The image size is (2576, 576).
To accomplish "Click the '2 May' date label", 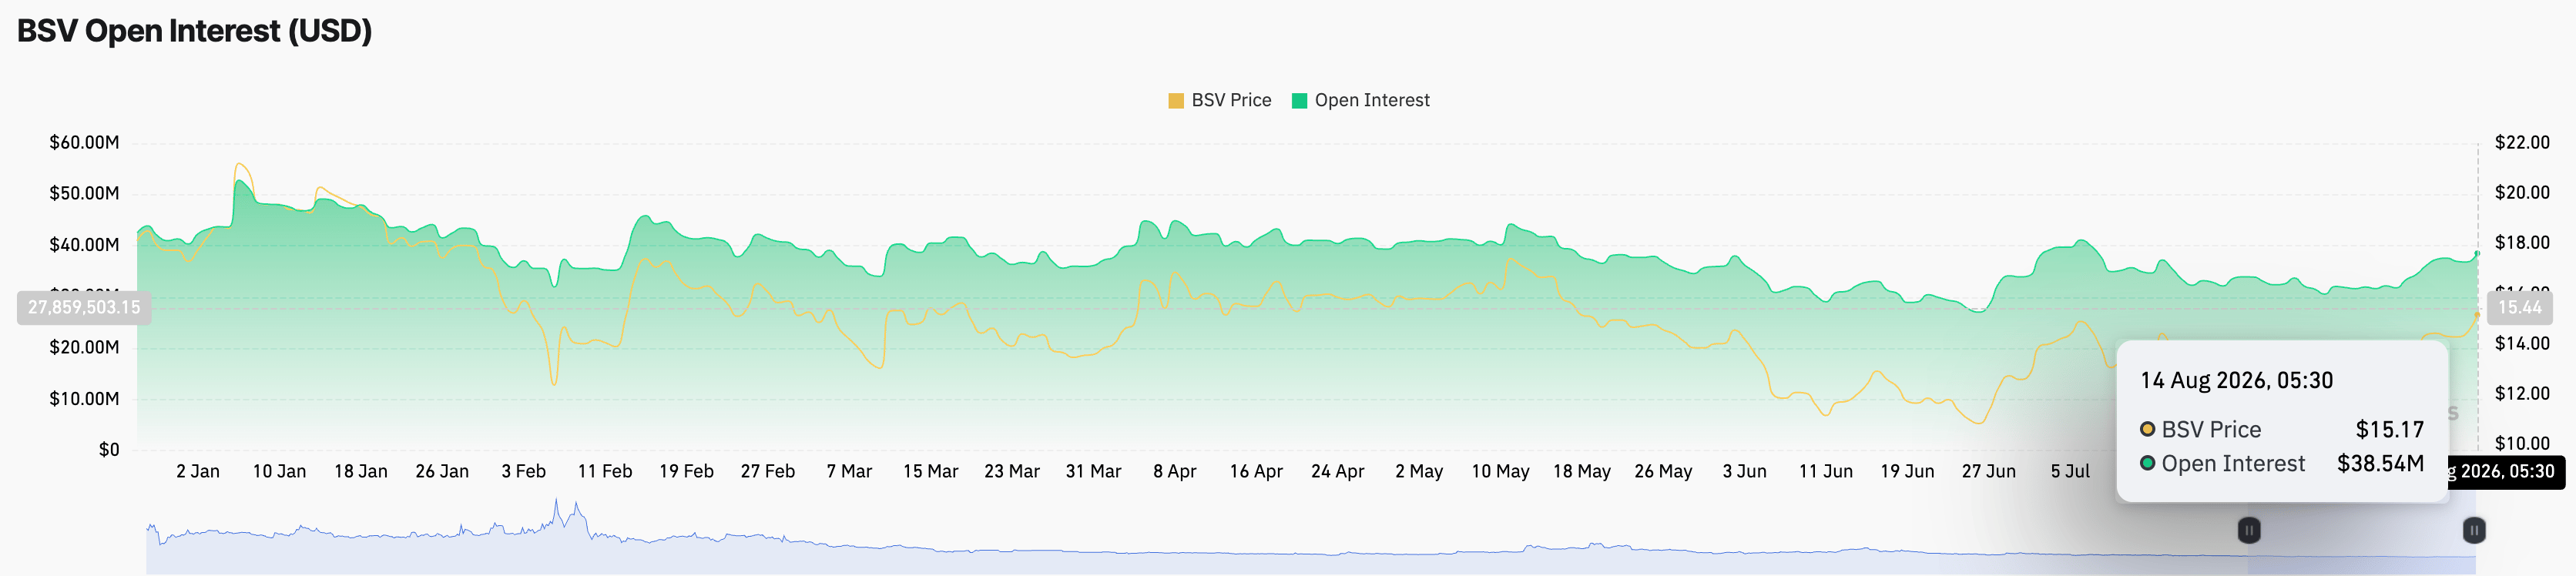I will (x=1419, y=471).
